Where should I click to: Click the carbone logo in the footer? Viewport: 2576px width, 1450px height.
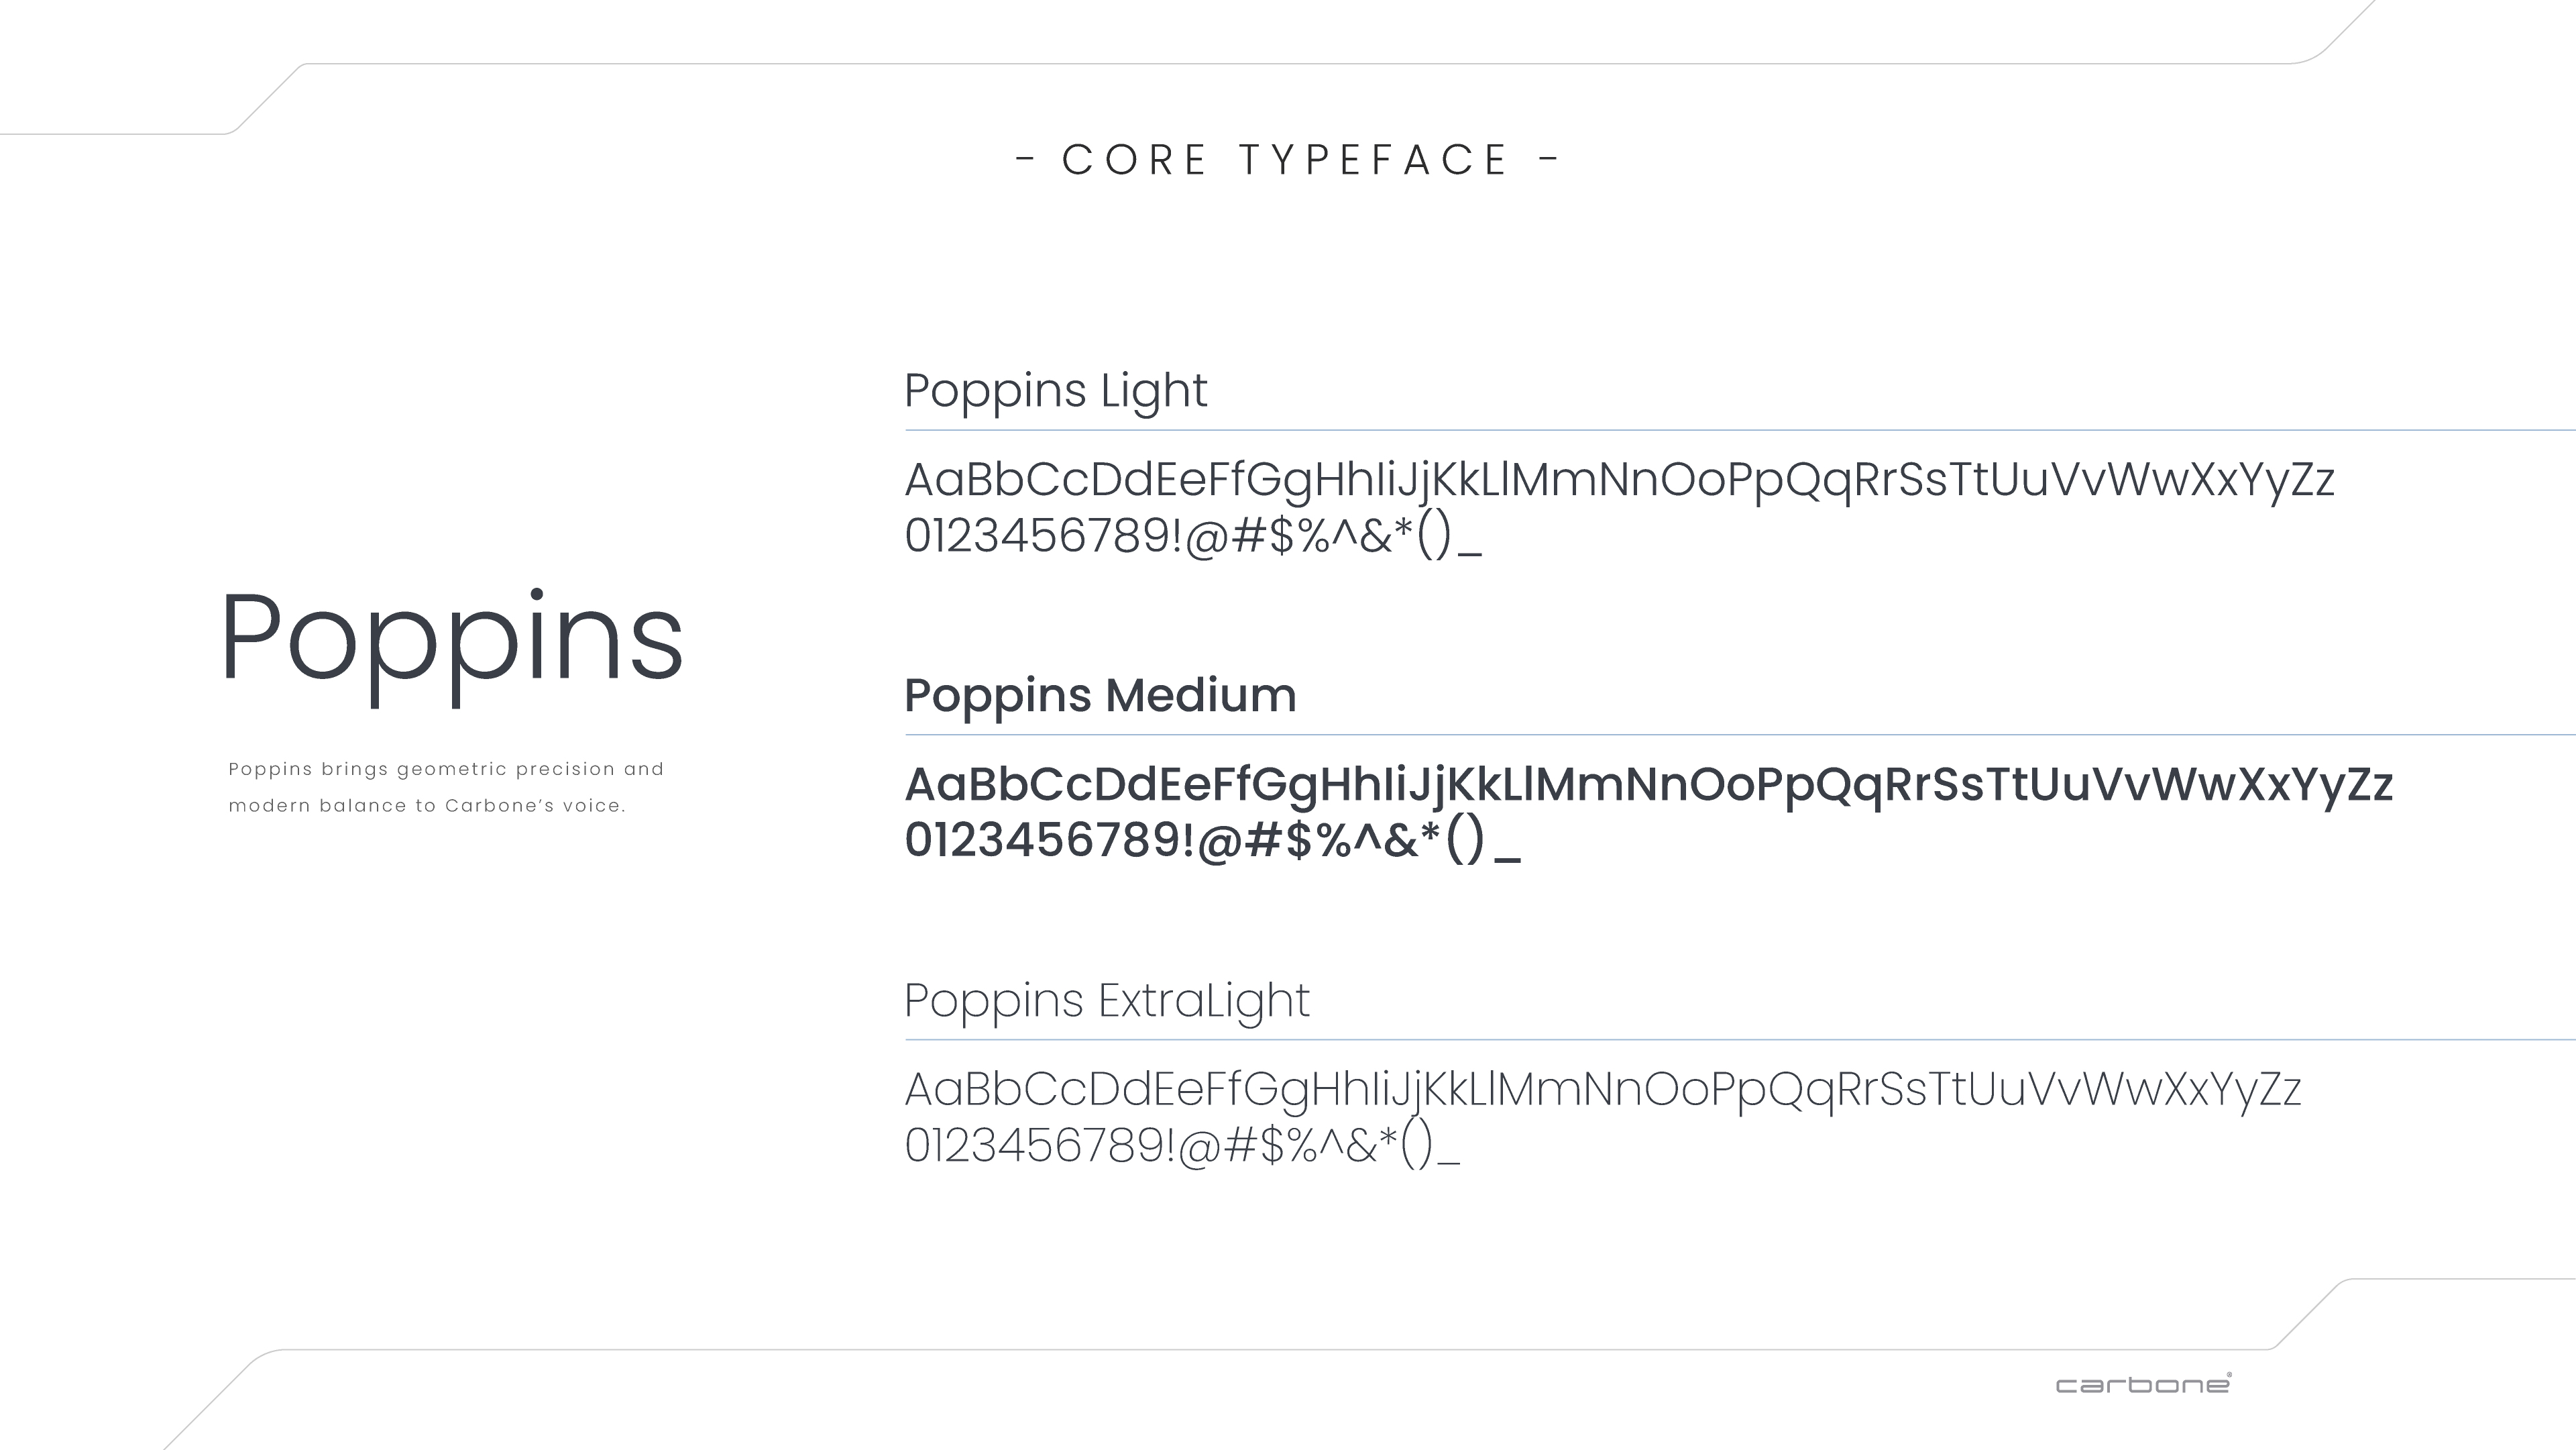pyautogui.click(x=2141, y=1385)
